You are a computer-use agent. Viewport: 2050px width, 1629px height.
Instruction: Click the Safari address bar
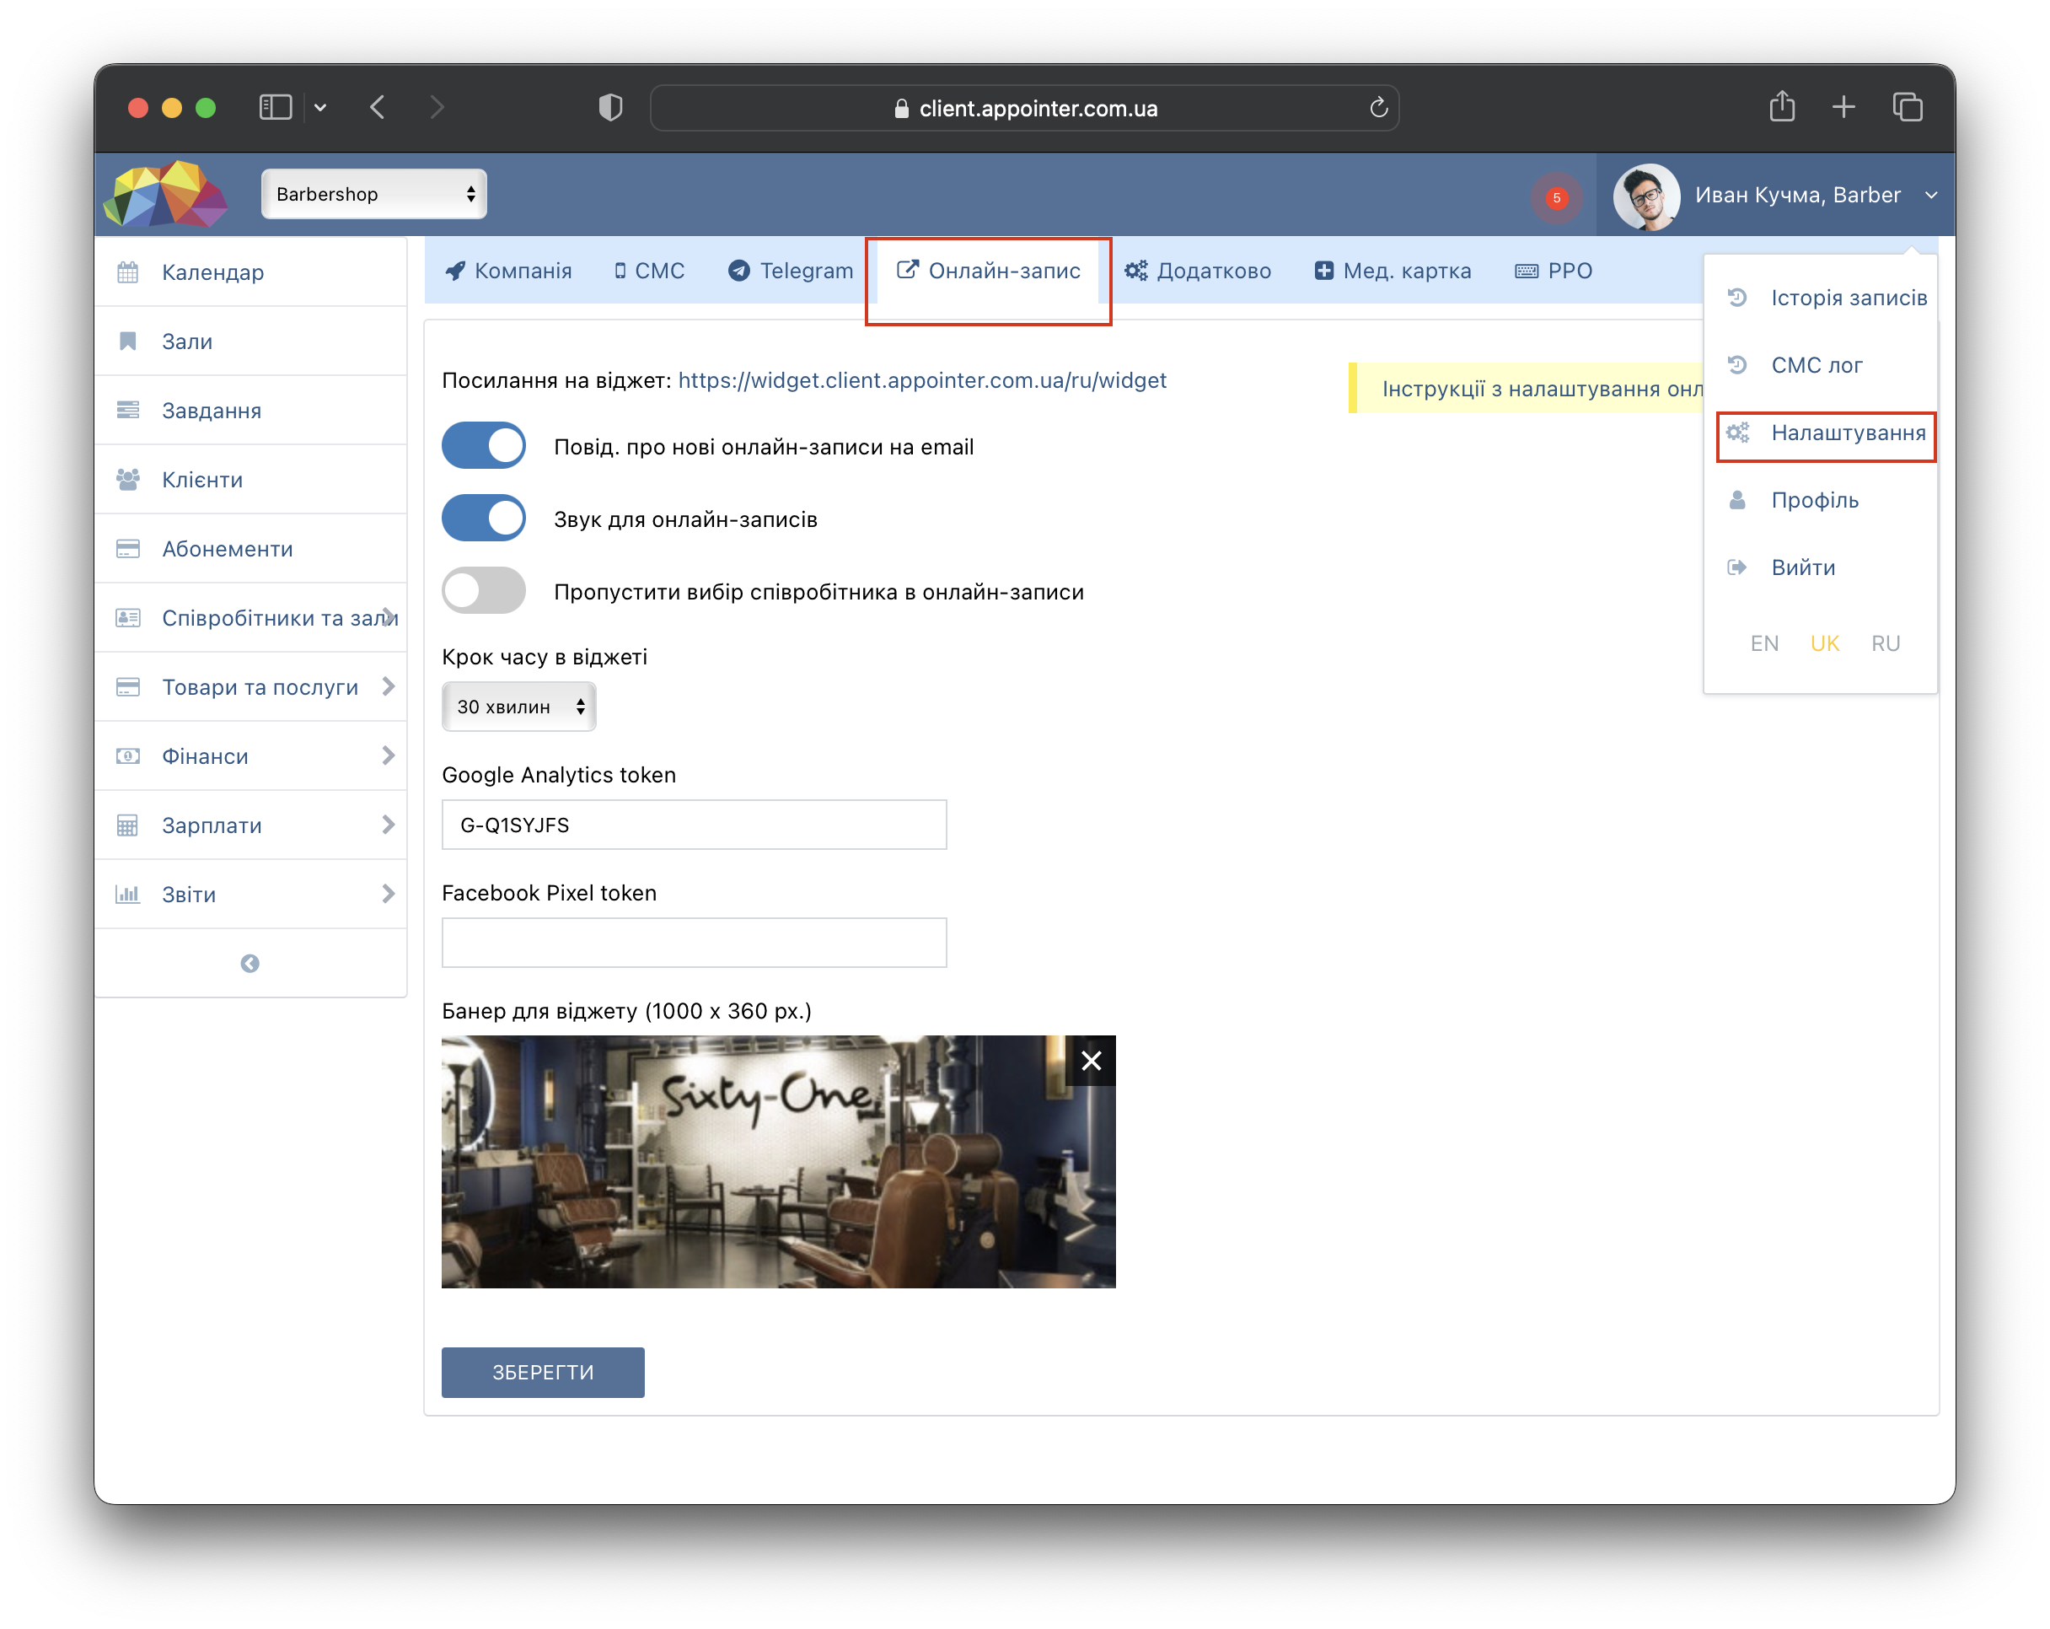1024,107
